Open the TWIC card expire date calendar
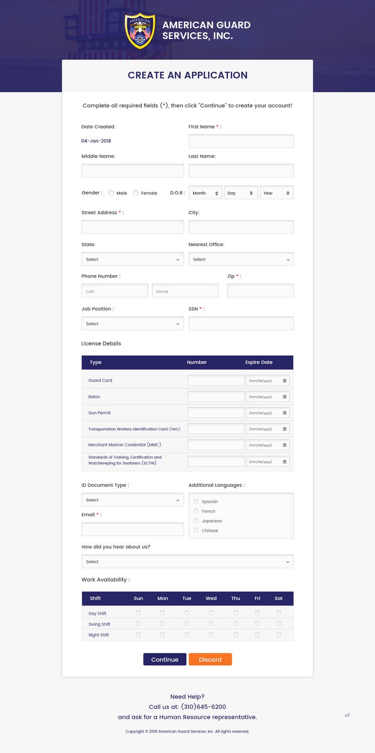375x753 pixels. (x=286, y=429)
